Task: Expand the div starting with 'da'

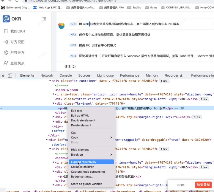Action: coord(53,121)
